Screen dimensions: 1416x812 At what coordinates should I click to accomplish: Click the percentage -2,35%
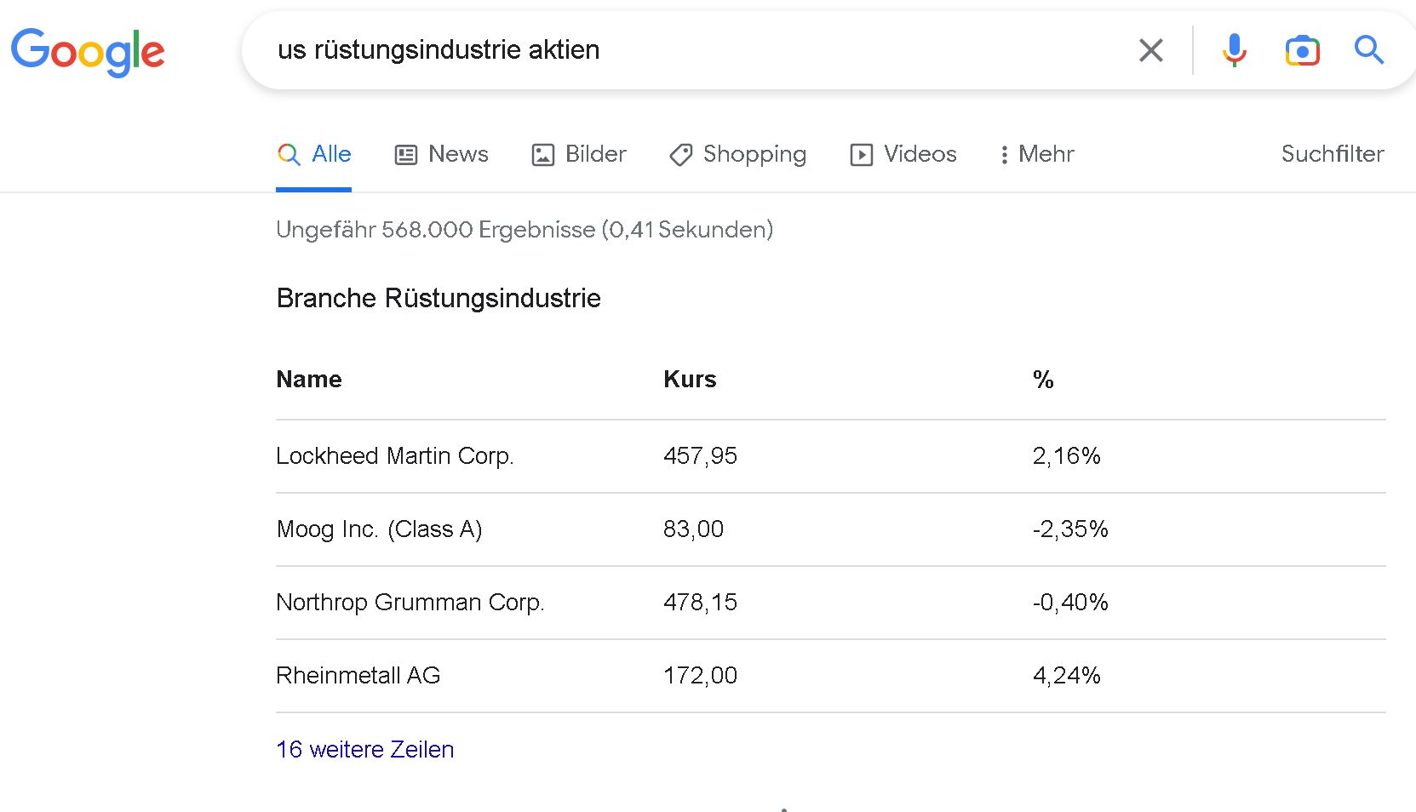click(1070, 529)
